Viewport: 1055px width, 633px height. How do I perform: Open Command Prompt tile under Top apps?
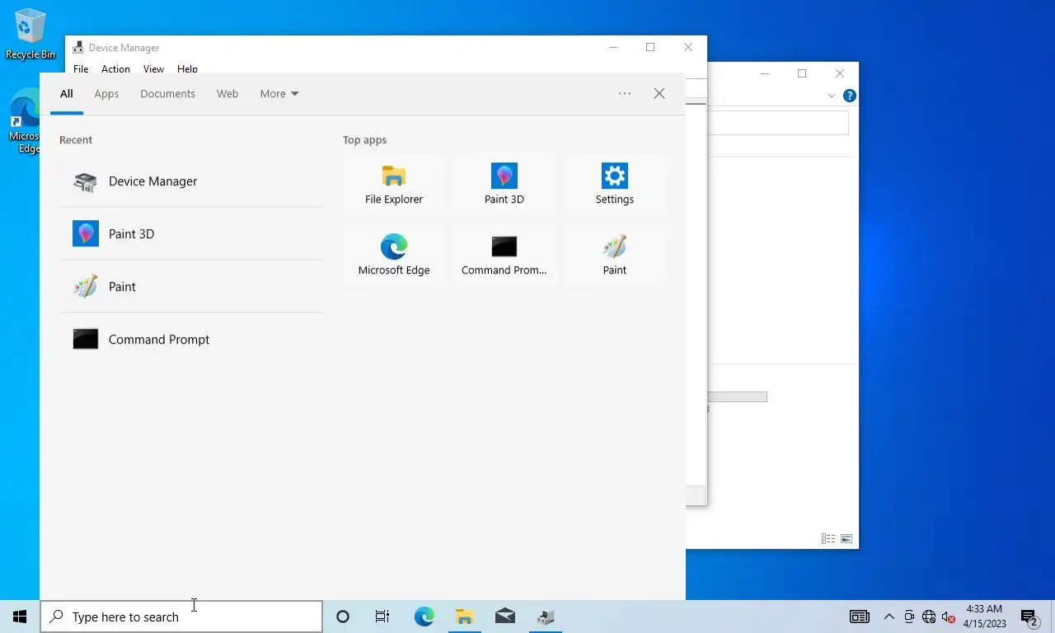(x=504, y=256)
